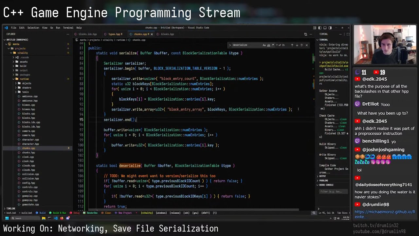Open the Terminal menu
Viewport: 419px width, 236px height.
click(x=68, y=28)
